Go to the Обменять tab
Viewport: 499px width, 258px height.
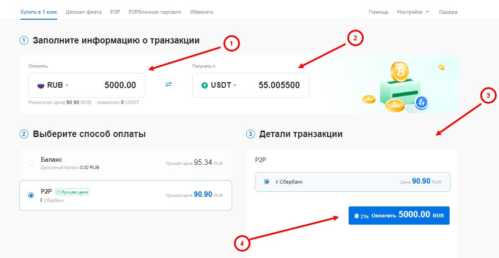[x=202, y=12]
